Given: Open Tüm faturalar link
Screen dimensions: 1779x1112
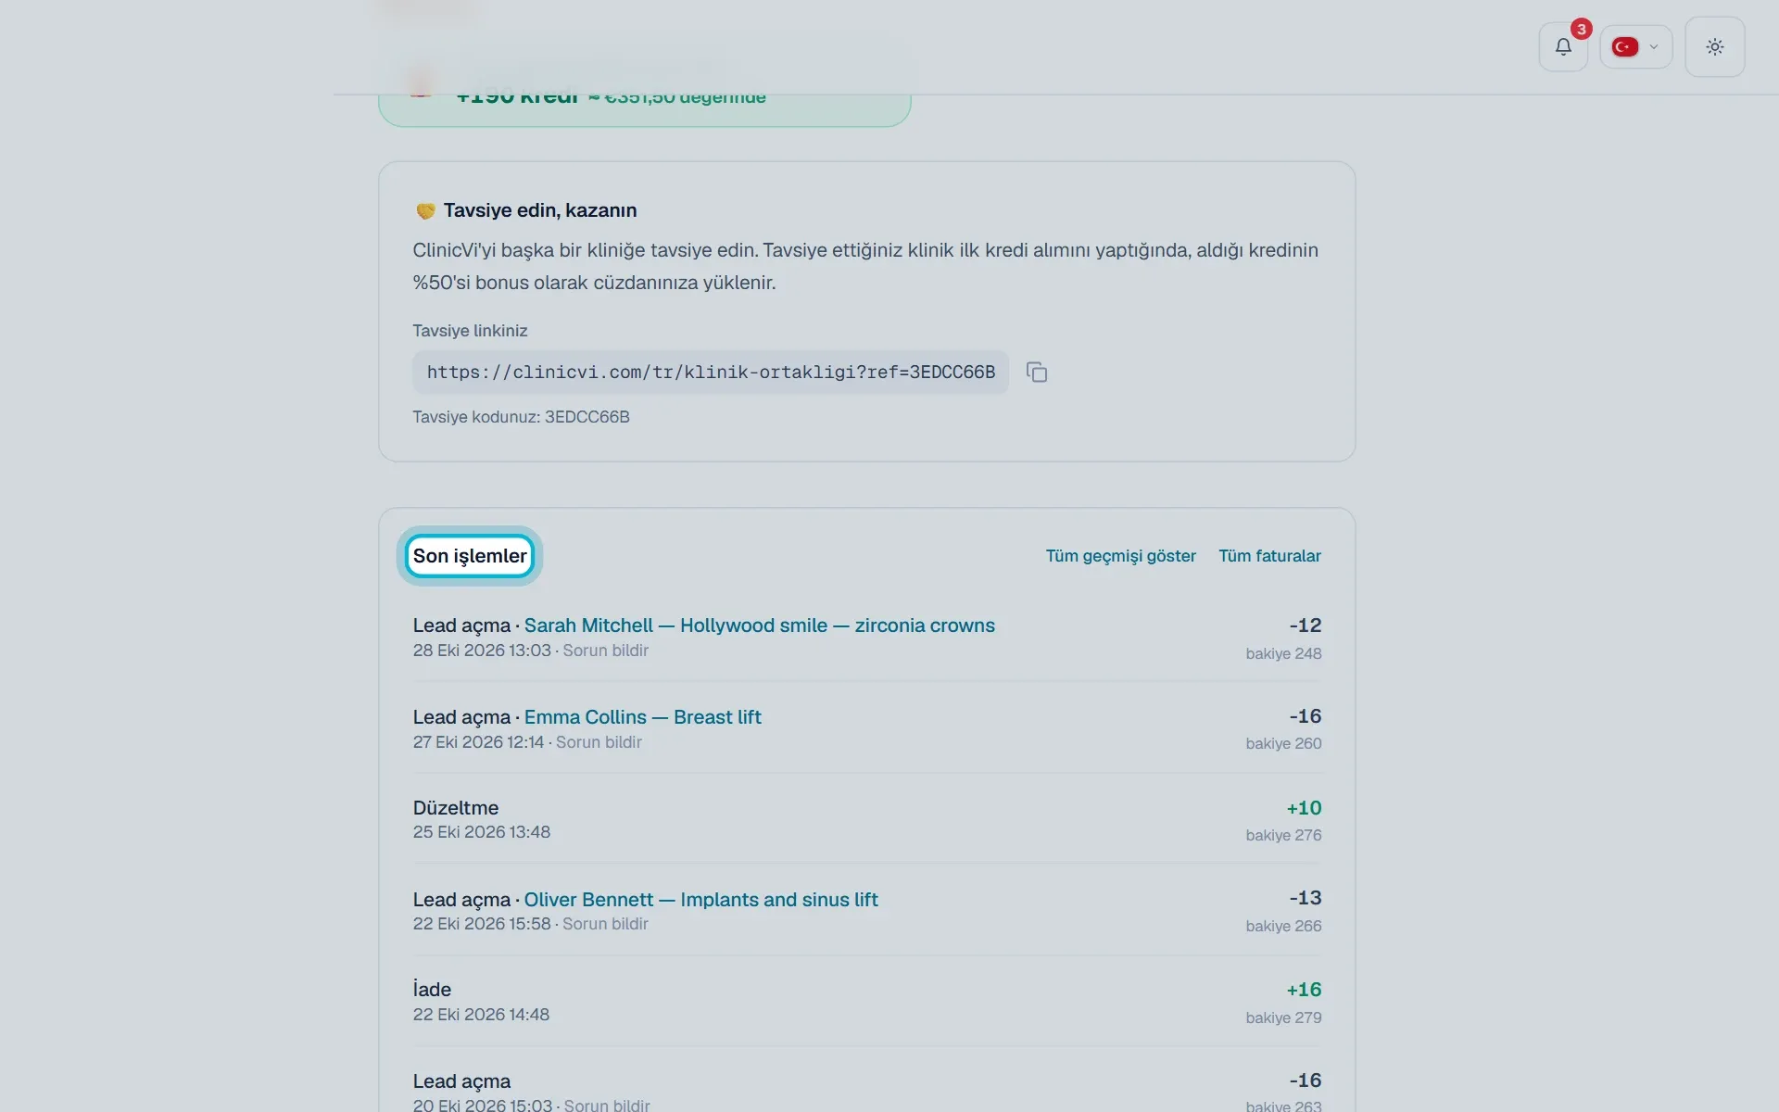Looking at the screenshot, I should (x=1269, y=556).
